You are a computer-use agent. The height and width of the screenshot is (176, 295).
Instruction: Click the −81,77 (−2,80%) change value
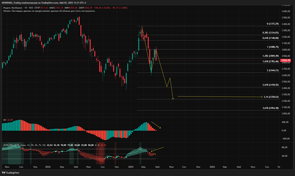point(120,8)
